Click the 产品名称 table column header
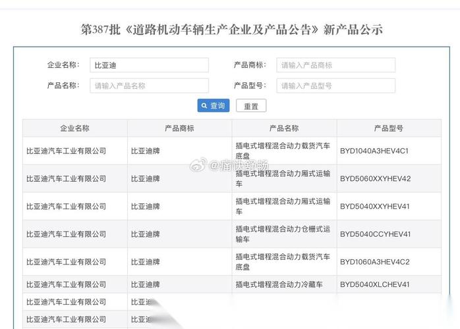The image size is (460, 329). pos(284,128)
